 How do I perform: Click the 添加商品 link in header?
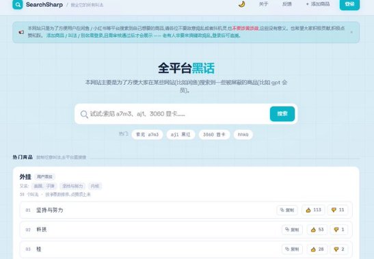(x=318, y=4)
